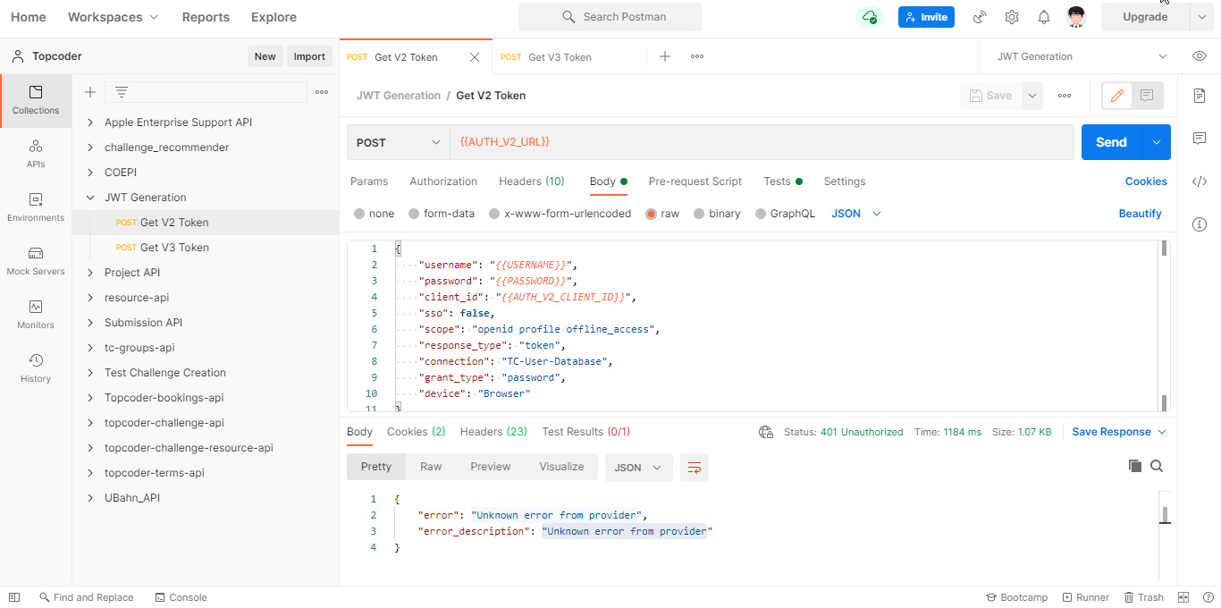Close the Get V2 Token tab
This screenshot has width=1221, height=608.
tap(475, 57)
